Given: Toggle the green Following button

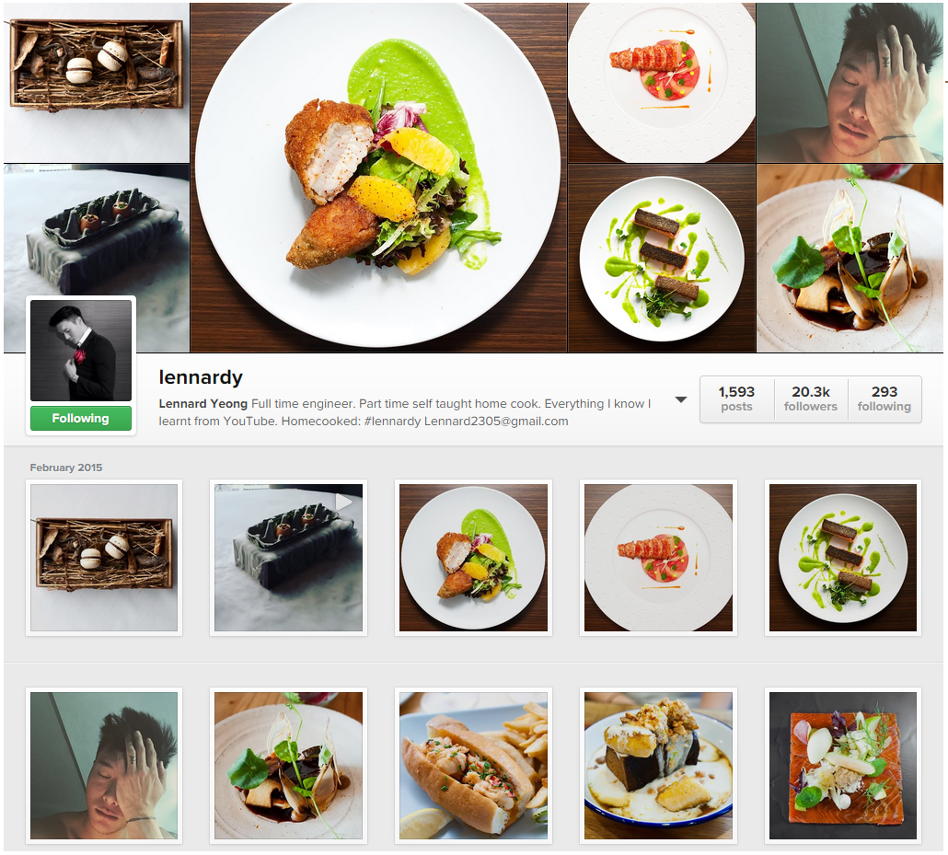Looking at the screenshot, I should 80,419.
